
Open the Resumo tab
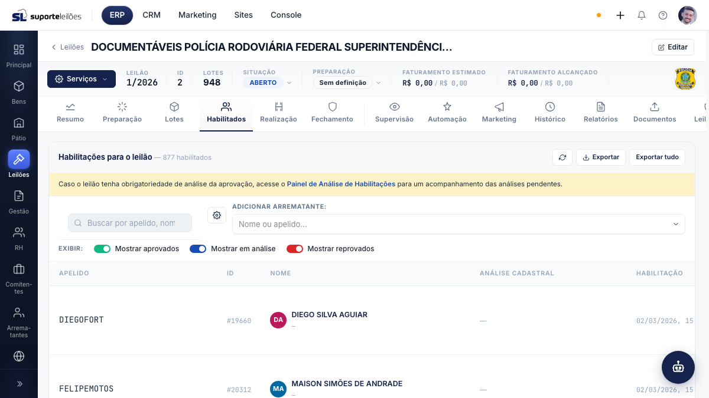coord(70,113)
